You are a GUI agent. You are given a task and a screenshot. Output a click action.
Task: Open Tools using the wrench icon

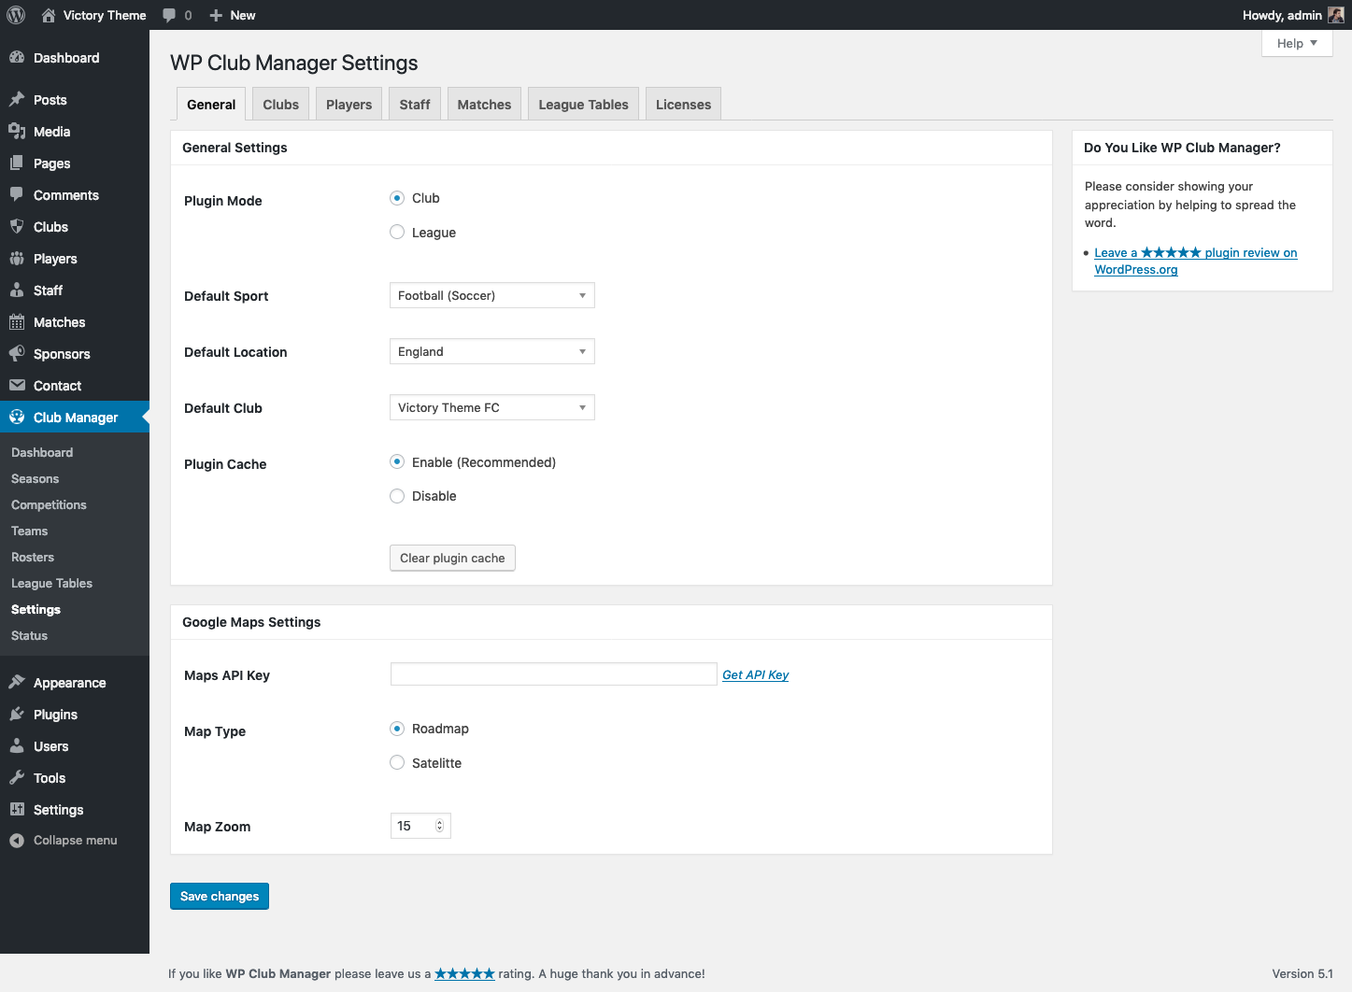17,778
